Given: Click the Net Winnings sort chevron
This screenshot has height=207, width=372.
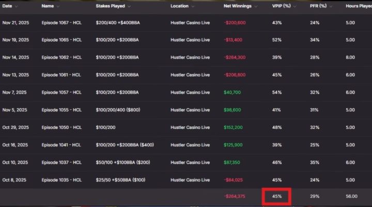Looking at the screenshot, I should pos(257,6).
